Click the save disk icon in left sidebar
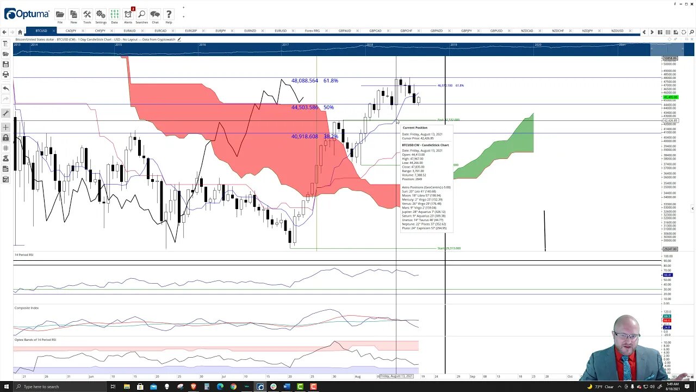 [5, 64]
